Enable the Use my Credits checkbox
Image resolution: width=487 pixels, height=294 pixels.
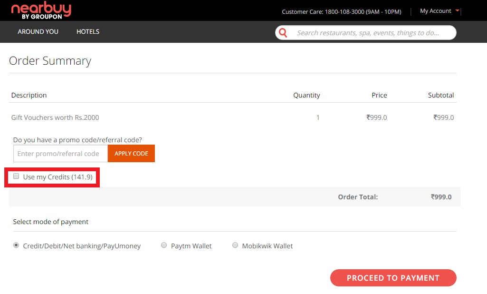16,176
